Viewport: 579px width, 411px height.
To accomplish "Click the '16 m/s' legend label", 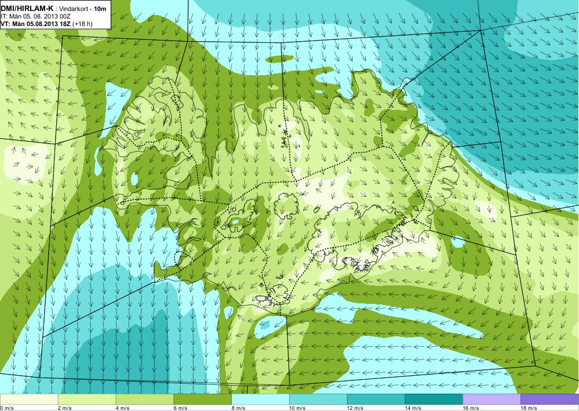I will [x=471, y=408].
